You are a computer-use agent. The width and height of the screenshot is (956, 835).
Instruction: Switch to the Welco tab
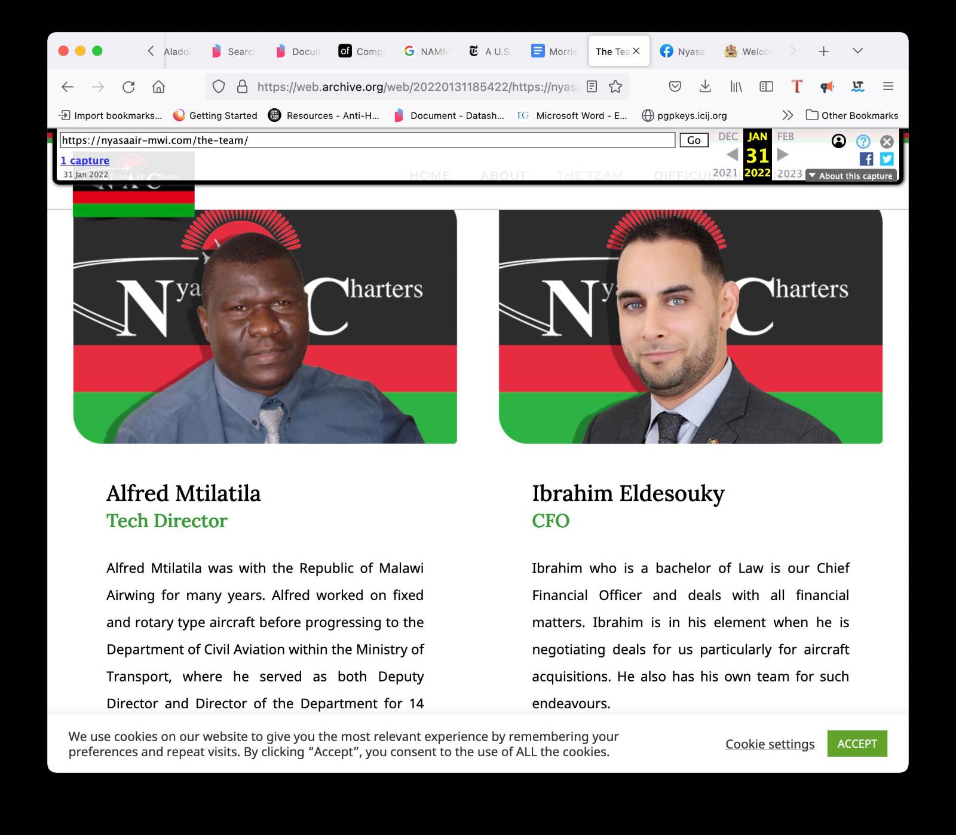(x=747, y=51)
